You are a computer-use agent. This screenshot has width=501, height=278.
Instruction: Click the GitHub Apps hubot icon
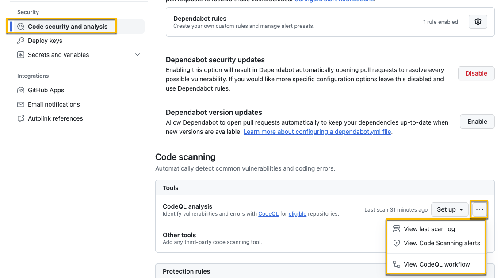(x=21, y=90)
